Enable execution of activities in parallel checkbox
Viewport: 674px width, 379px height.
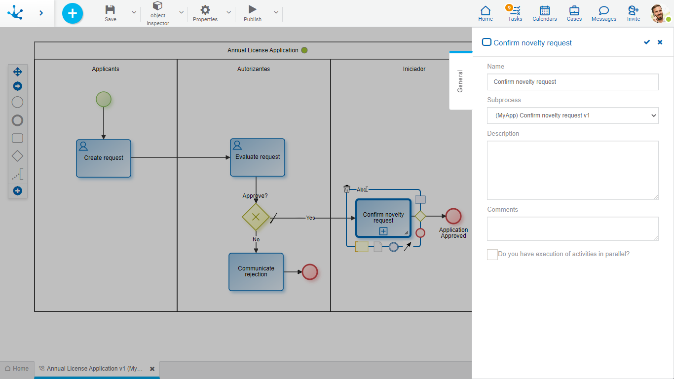[492, 255]
